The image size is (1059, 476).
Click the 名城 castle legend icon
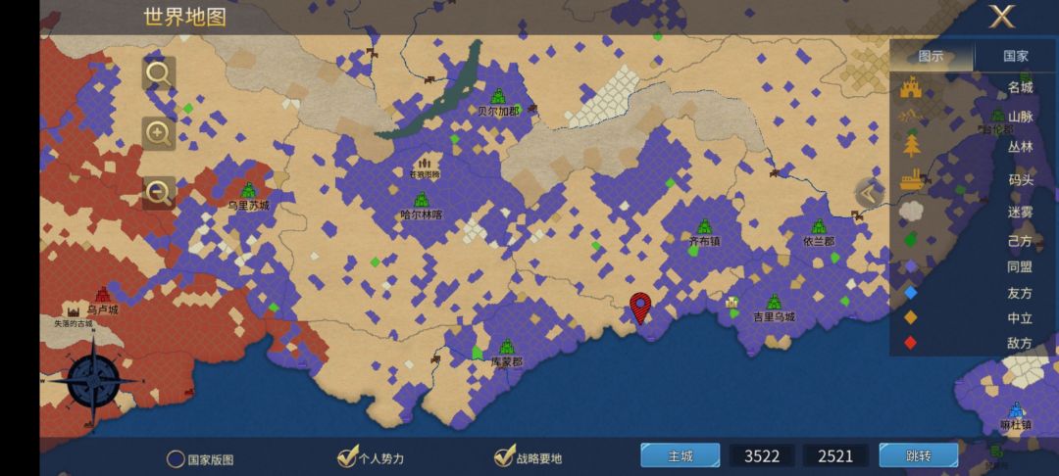tap(911, 87)
